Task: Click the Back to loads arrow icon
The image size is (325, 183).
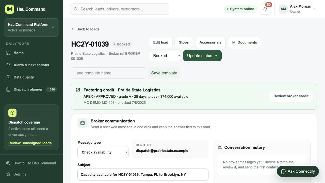Action: pos(73,29)
